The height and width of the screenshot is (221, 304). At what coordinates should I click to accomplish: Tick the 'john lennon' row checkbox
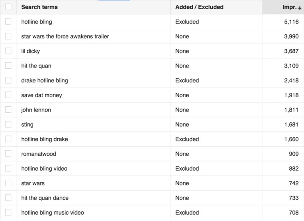pos(8,110)
